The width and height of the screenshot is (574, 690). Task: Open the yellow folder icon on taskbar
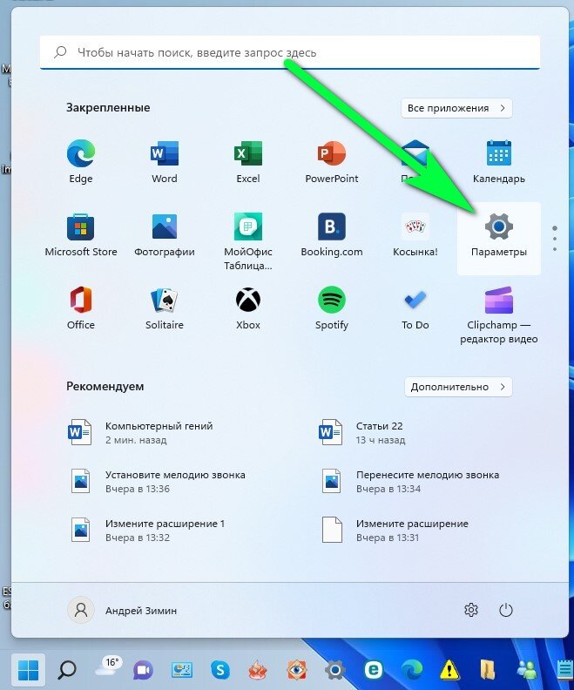point(488,670)
